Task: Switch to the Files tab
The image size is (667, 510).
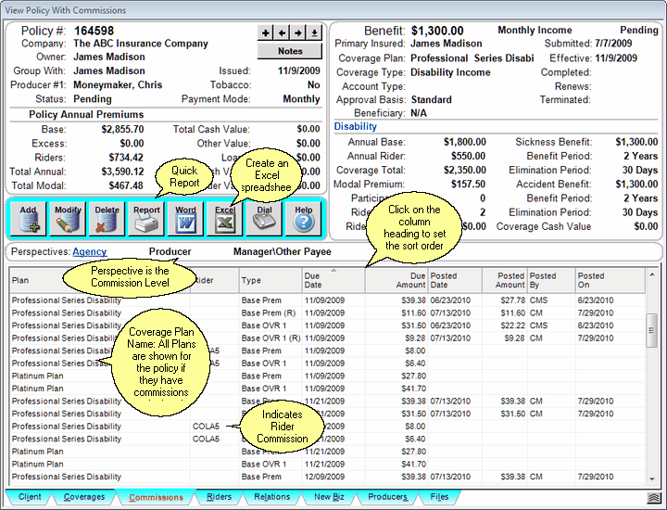Action: coord(439,497)
